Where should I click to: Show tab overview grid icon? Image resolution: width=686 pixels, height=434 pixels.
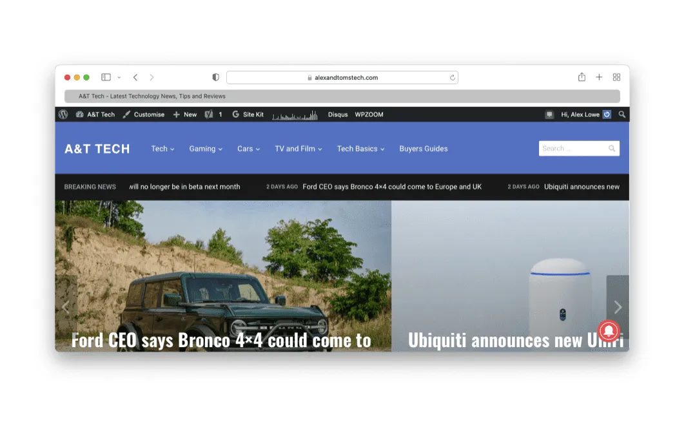(x=616, y=77)
